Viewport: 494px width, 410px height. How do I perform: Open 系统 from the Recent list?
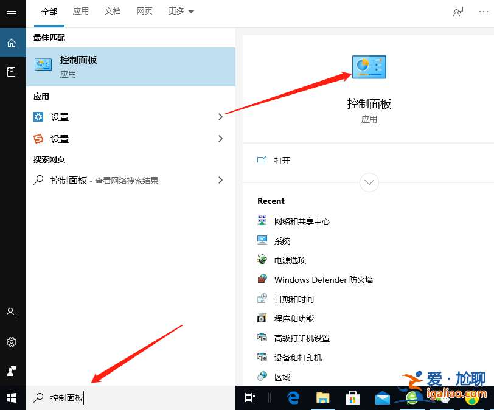pos(281,240)
